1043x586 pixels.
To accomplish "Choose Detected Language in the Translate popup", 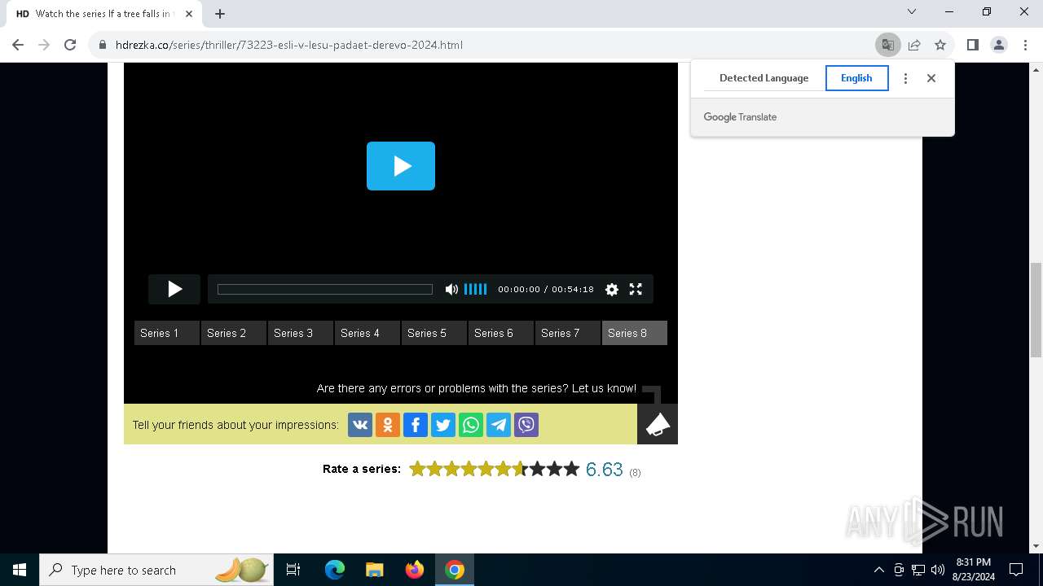I will [764, 78].
